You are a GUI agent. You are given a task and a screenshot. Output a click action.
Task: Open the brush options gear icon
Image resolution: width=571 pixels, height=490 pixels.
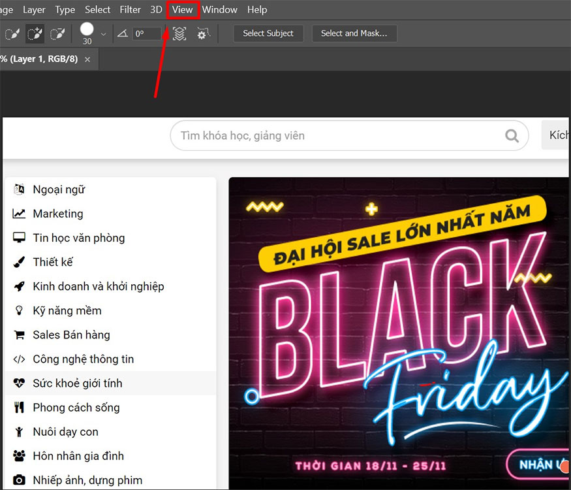[x=203, y=33]
